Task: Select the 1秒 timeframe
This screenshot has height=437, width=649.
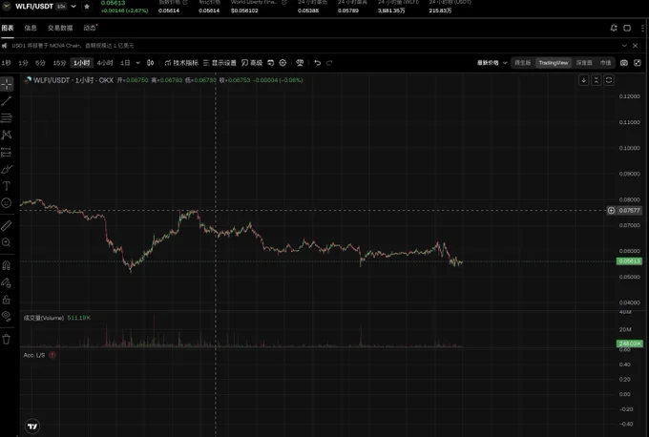Action: (x=7, y=63)
